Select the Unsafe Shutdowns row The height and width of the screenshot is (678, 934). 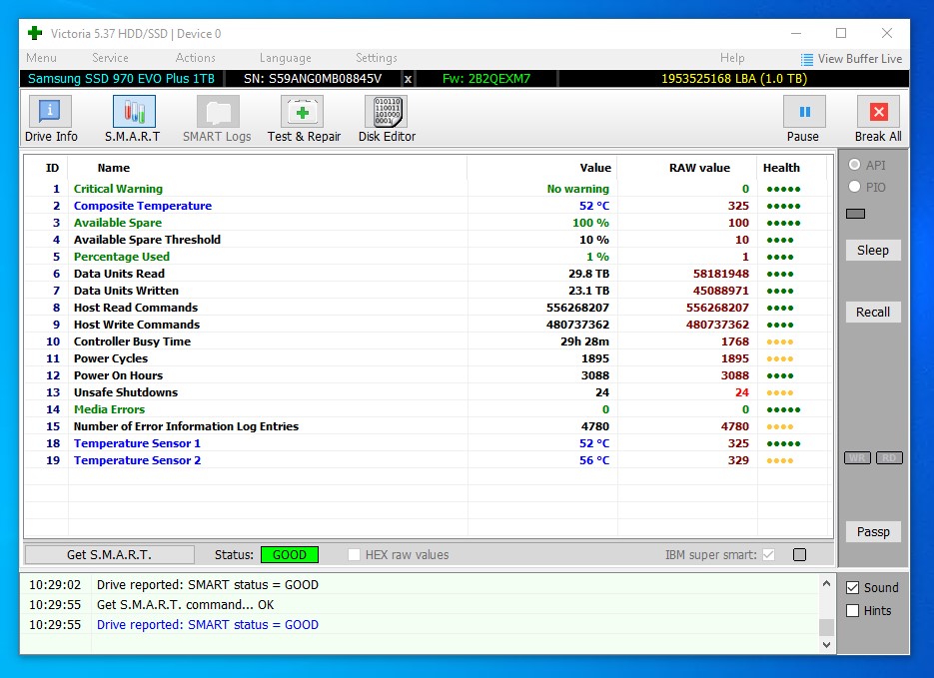(428, 392)
